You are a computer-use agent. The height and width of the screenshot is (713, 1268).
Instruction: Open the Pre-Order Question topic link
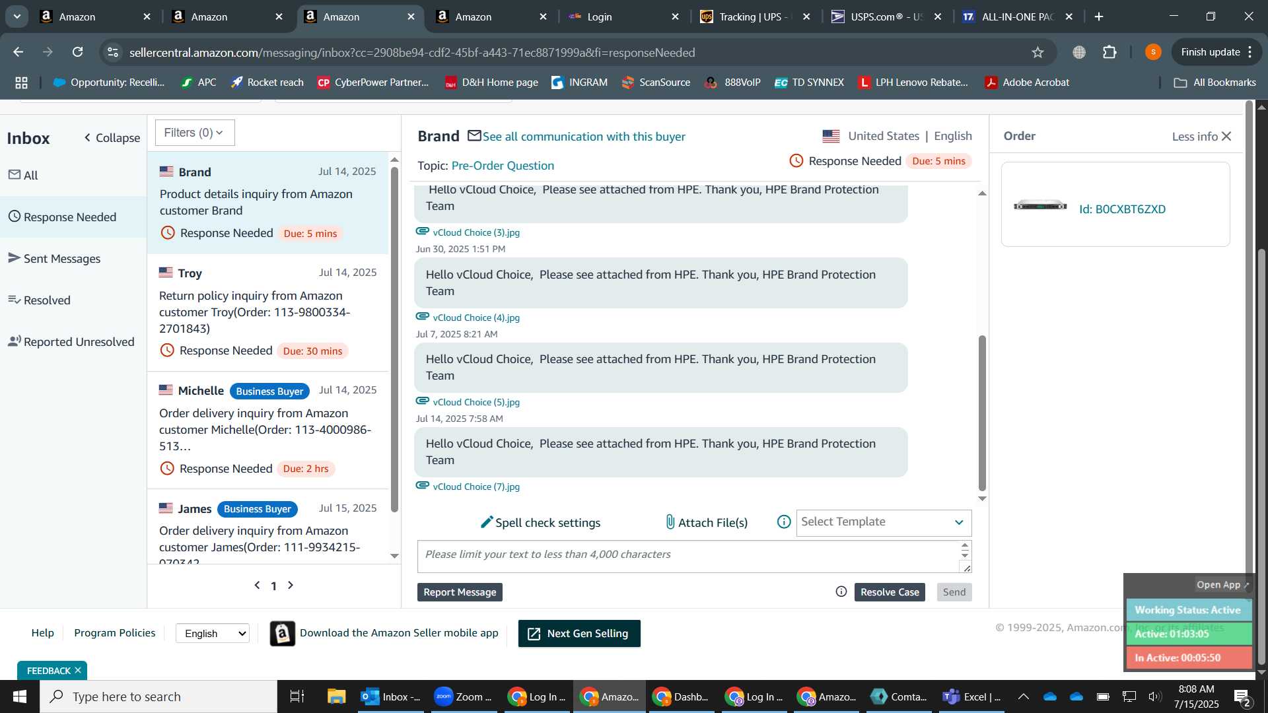503,165
